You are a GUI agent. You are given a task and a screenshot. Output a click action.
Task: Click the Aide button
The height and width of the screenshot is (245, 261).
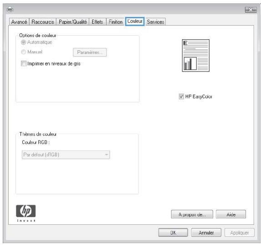coord(231,214)
